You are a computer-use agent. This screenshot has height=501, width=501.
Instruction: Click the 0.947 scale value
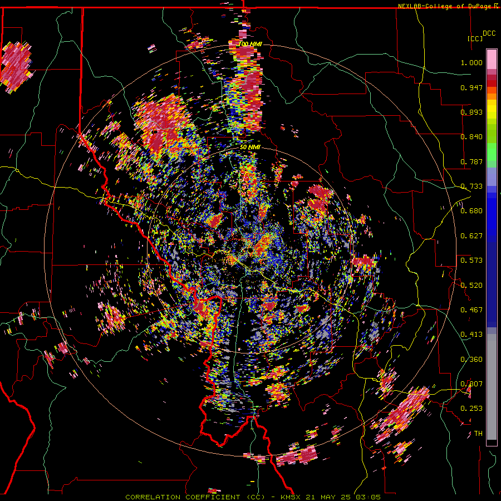click(471, 87)
